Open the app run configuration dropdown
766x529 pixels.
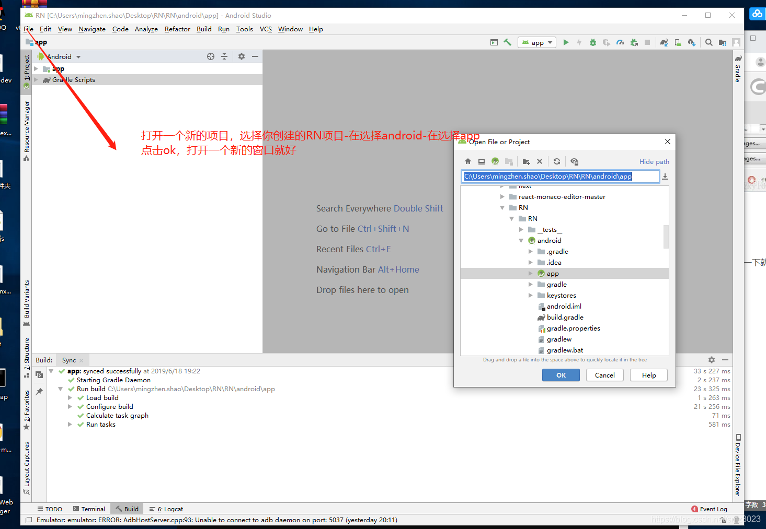click(x=536, y=42)
